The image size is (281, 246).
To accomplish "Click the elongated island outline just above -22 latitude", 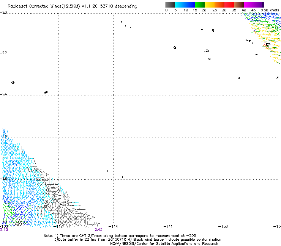I will 207,51.
